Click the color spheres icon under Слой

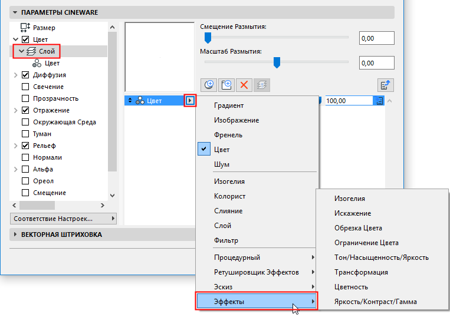37,63
